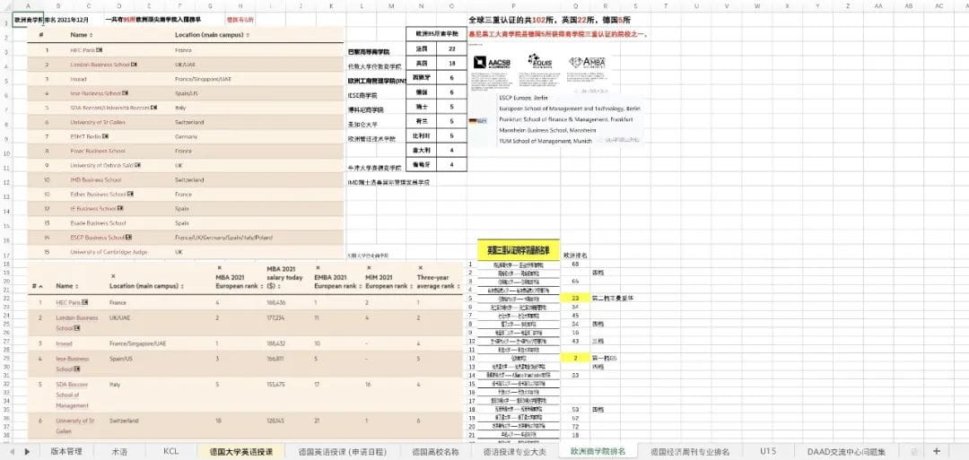Click ESCP Europe, Berlin in school list
Image resolution: width=969 pixels, height=460 pixels.
(x=523, y=98)
